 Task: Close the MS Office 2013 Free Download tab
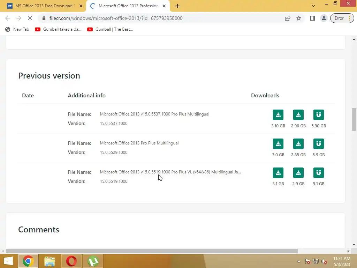coord(81,6)
